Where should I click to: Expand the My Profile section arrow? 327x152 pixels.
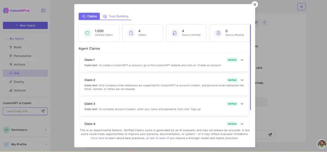(46, 144)
